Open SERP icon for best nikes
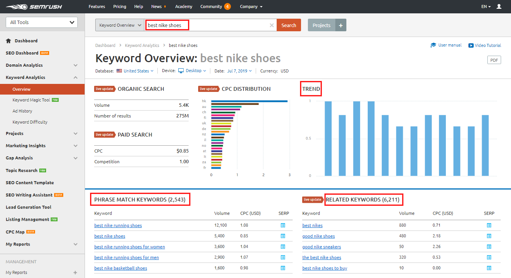 coord(489,225)
